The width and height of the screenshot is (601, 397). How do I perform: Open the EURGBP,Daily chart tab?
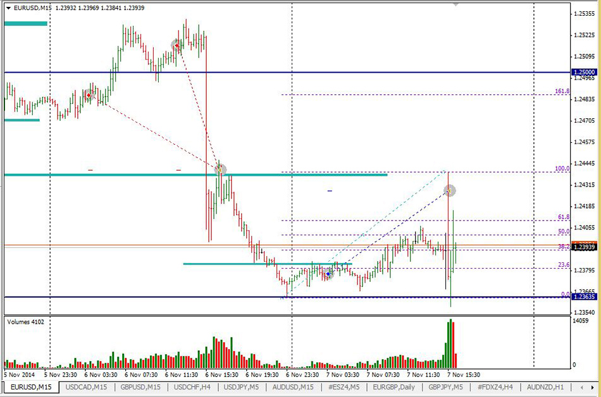(395, 387)
